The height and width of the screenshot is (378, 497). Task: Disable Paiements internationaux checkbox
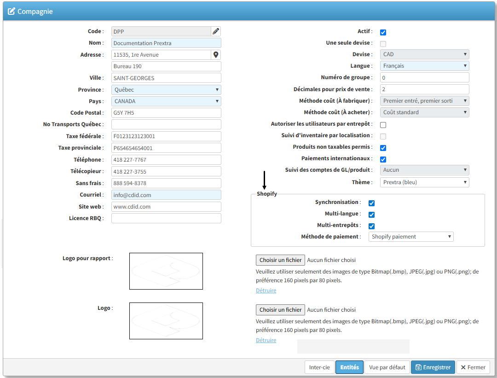coord(383,159)
